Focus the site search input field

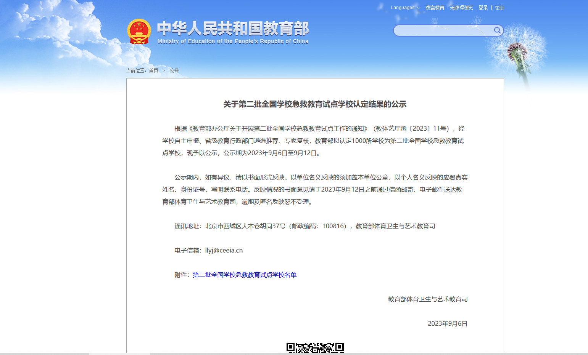444,30
